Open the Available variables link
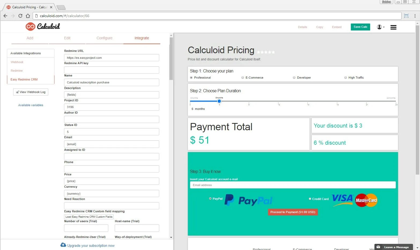420x250 pixels. (x=31, y=105)
